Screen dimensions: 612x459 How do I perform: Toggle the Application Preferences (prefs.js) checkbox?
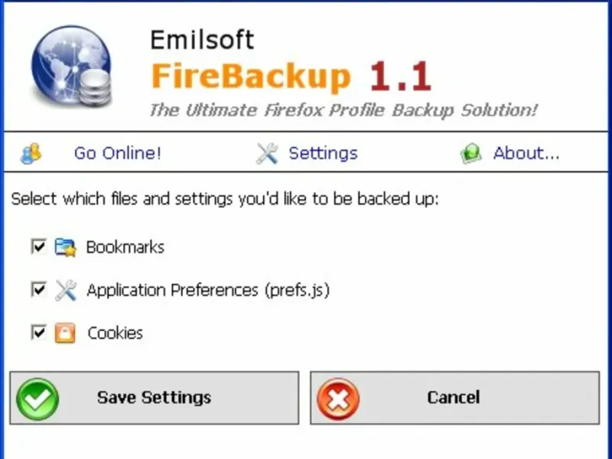click(37, 290)
